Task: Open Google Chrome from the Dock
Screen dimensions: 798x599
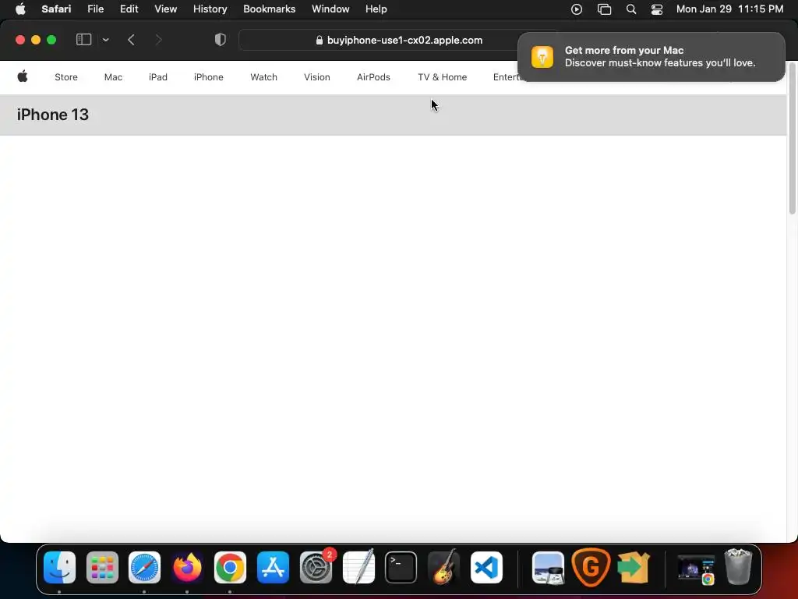Action: tap(230, 567)
